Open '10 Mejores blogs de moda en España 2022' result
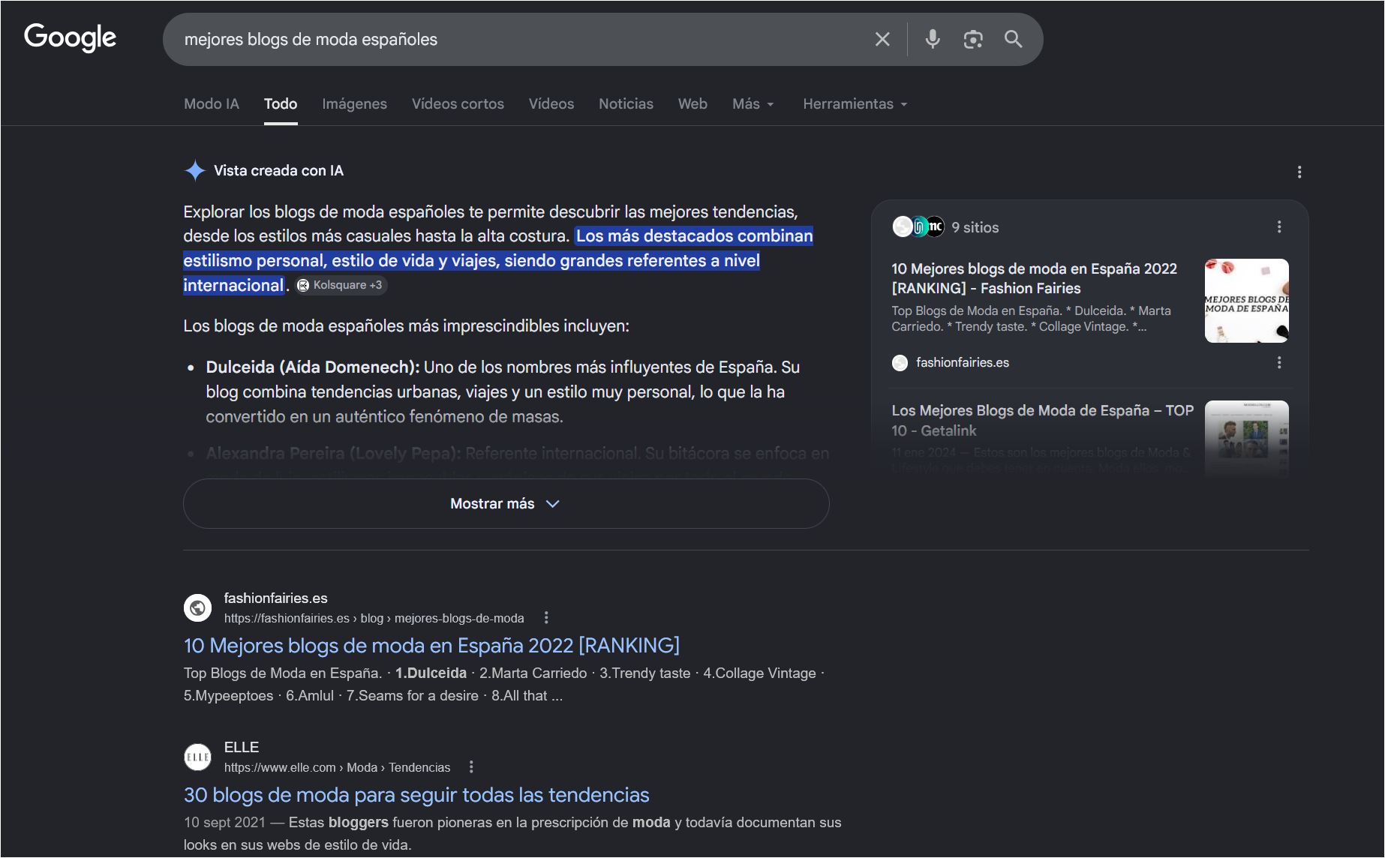The width and height of the screenshot is (1385, 858). [x=431, y=646]
